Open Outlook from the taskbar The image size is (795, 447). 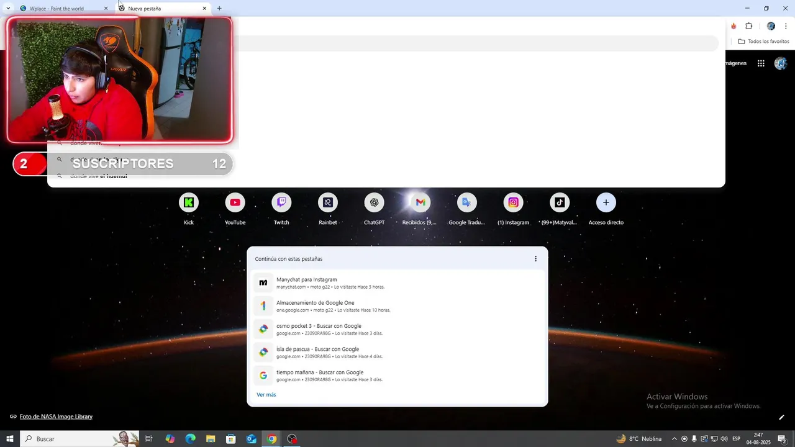252,439
